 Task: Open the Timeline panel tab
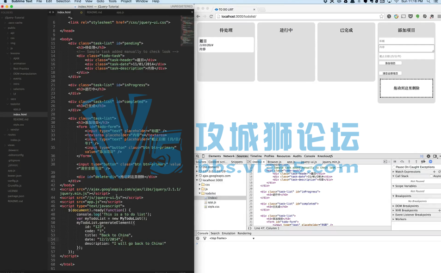(x=256, y=156)
